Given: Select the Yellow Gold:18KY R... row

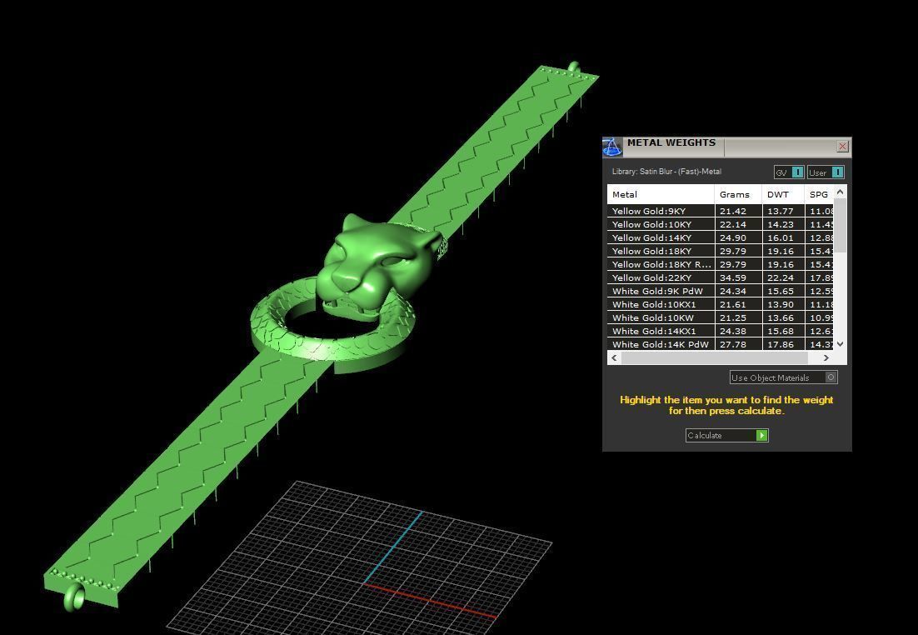Looking at the screenshot, I should pos(720,264).
